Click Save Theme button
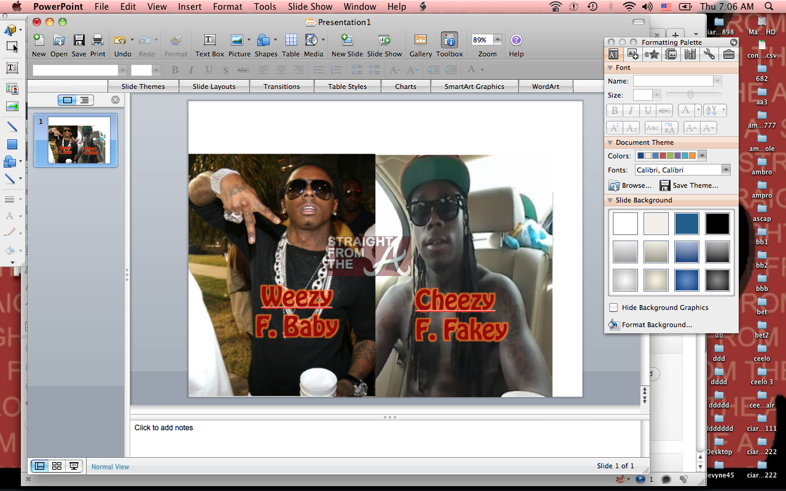Screen dimensions: 786x491 (688, 185)
